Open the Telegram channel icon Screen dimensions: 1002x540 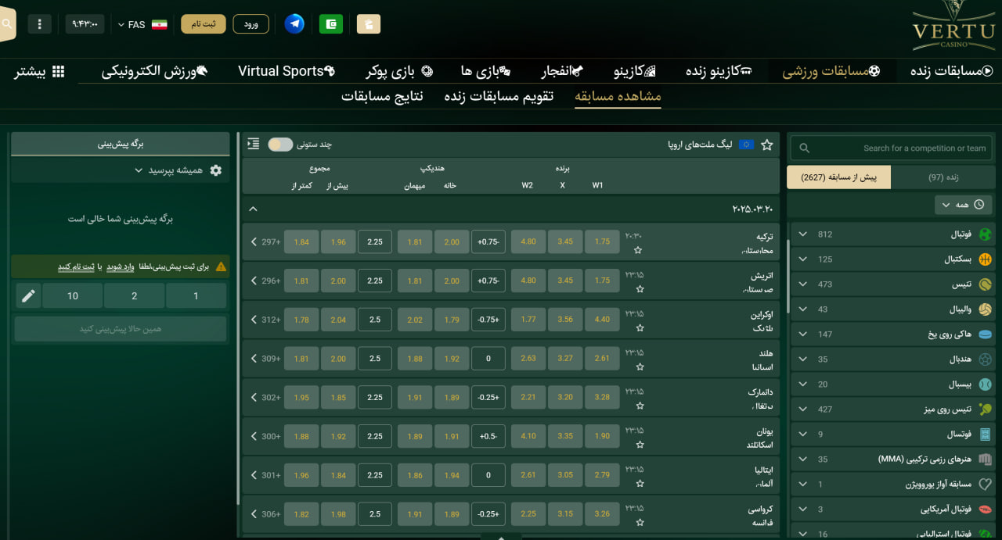[x=294, y=23]
